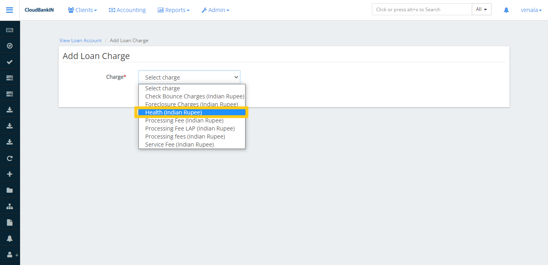The height and width of the screenshot is (265, 548).
Task: Click the sitemap hierarchy icon in sidebar
Action: tap(10, 206)
